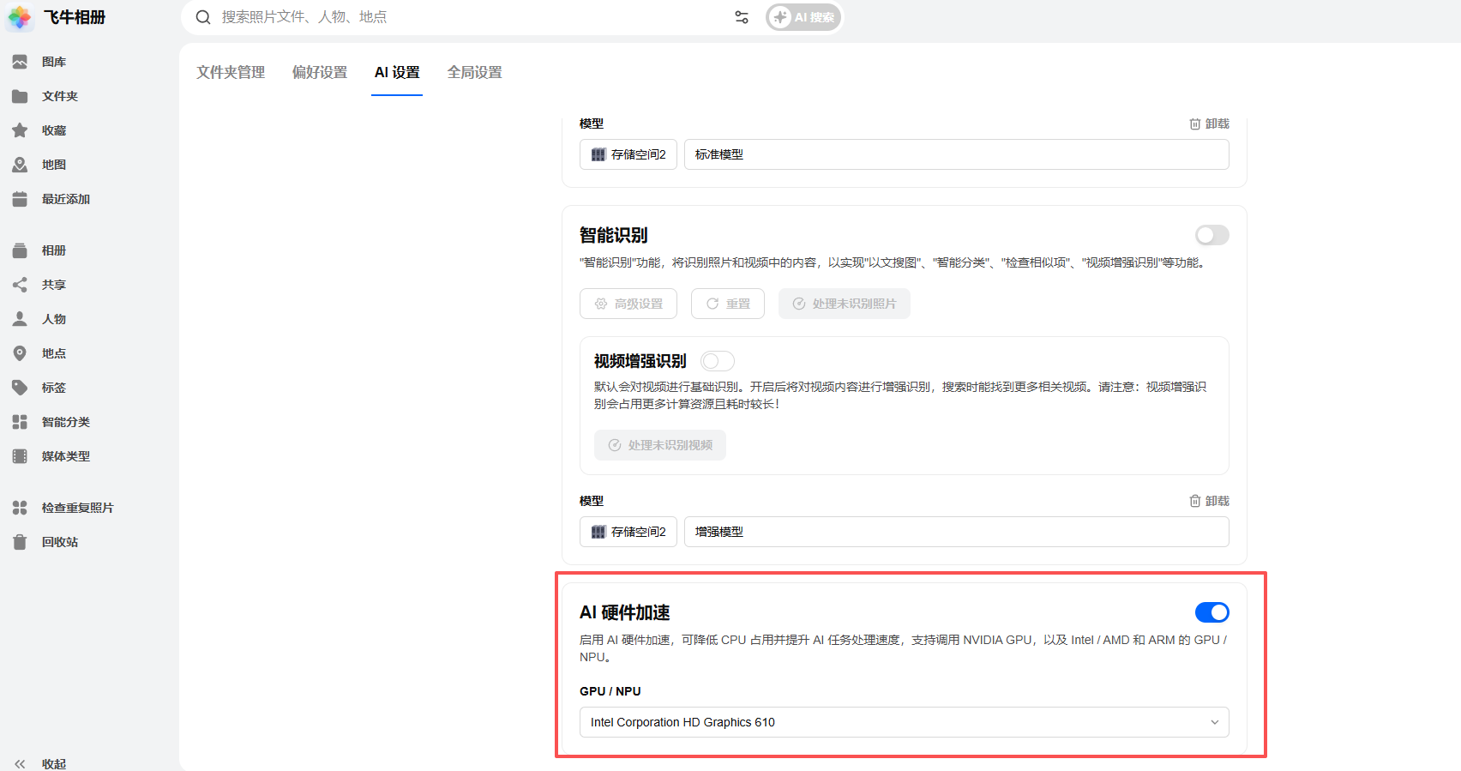Open 增强模型 model selection field
This screenshot has height=771, width=1461.
click(x=956, y=532)
